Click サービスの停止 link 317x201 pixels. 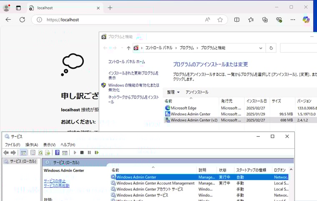pos(55,181)
